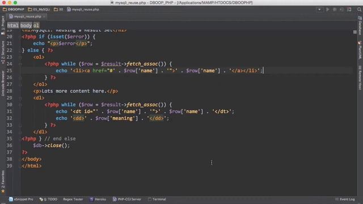Click the closing </body> tag

(32, 159)
